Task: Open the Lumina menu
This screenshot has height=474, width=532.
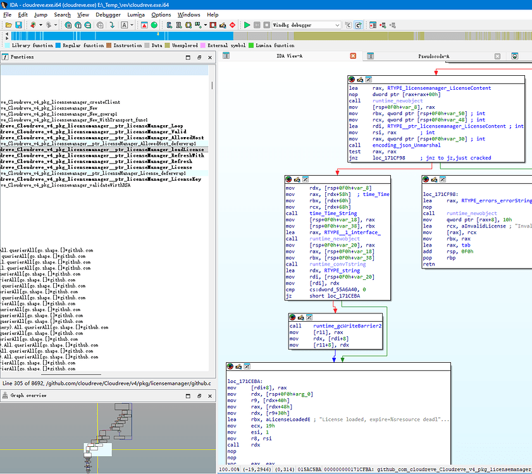Action: [x=136, y=15]
